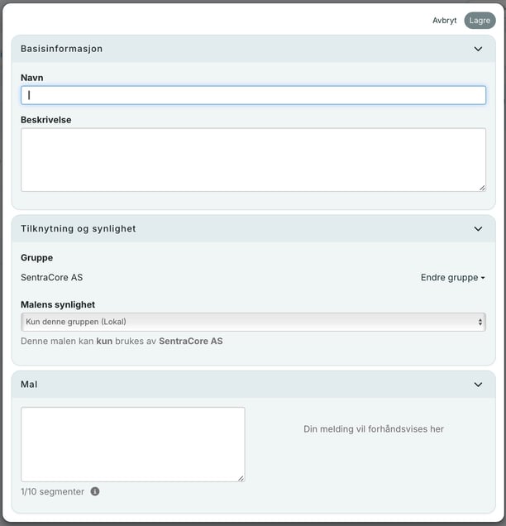Screen dimensions: 506x526
Task: Click the Mal section header title
Action: click(x=29, y=385)
